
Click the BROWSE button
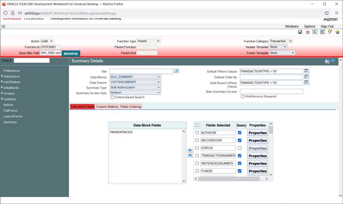click(71, 53)
